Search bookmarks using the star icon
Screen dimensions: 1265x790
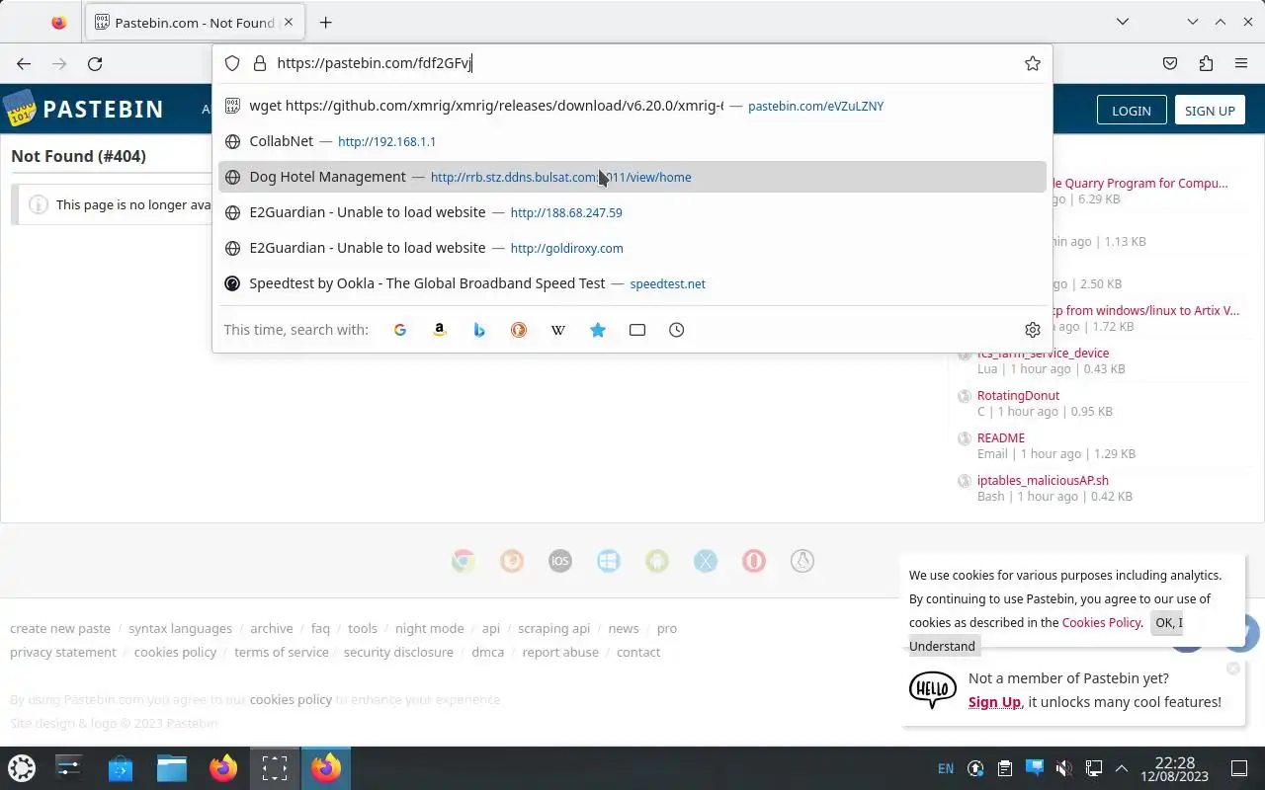click(x=598, y=330)
